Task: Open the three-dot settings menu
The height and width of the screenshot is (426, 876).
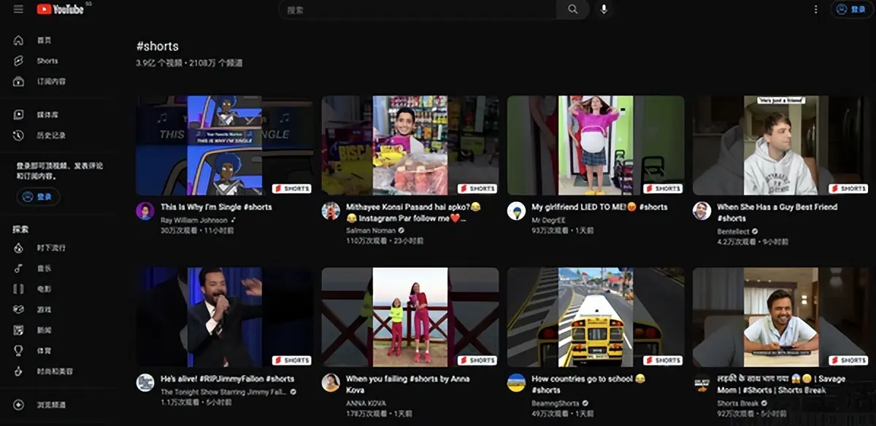Action: point(816,9)
